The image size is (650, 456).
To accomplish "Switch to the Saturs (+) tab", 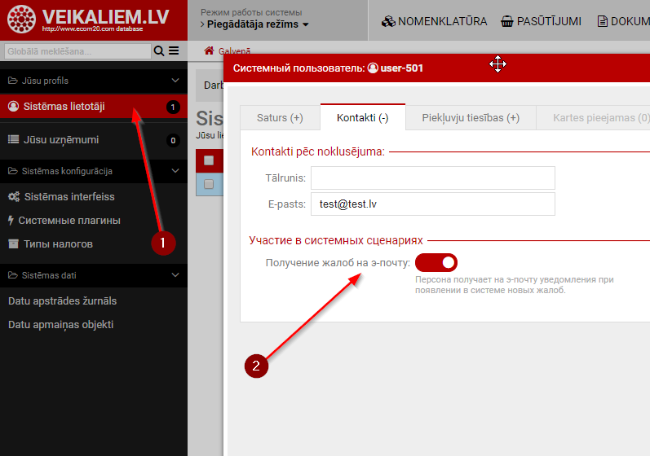I will [x=280, y=117].
